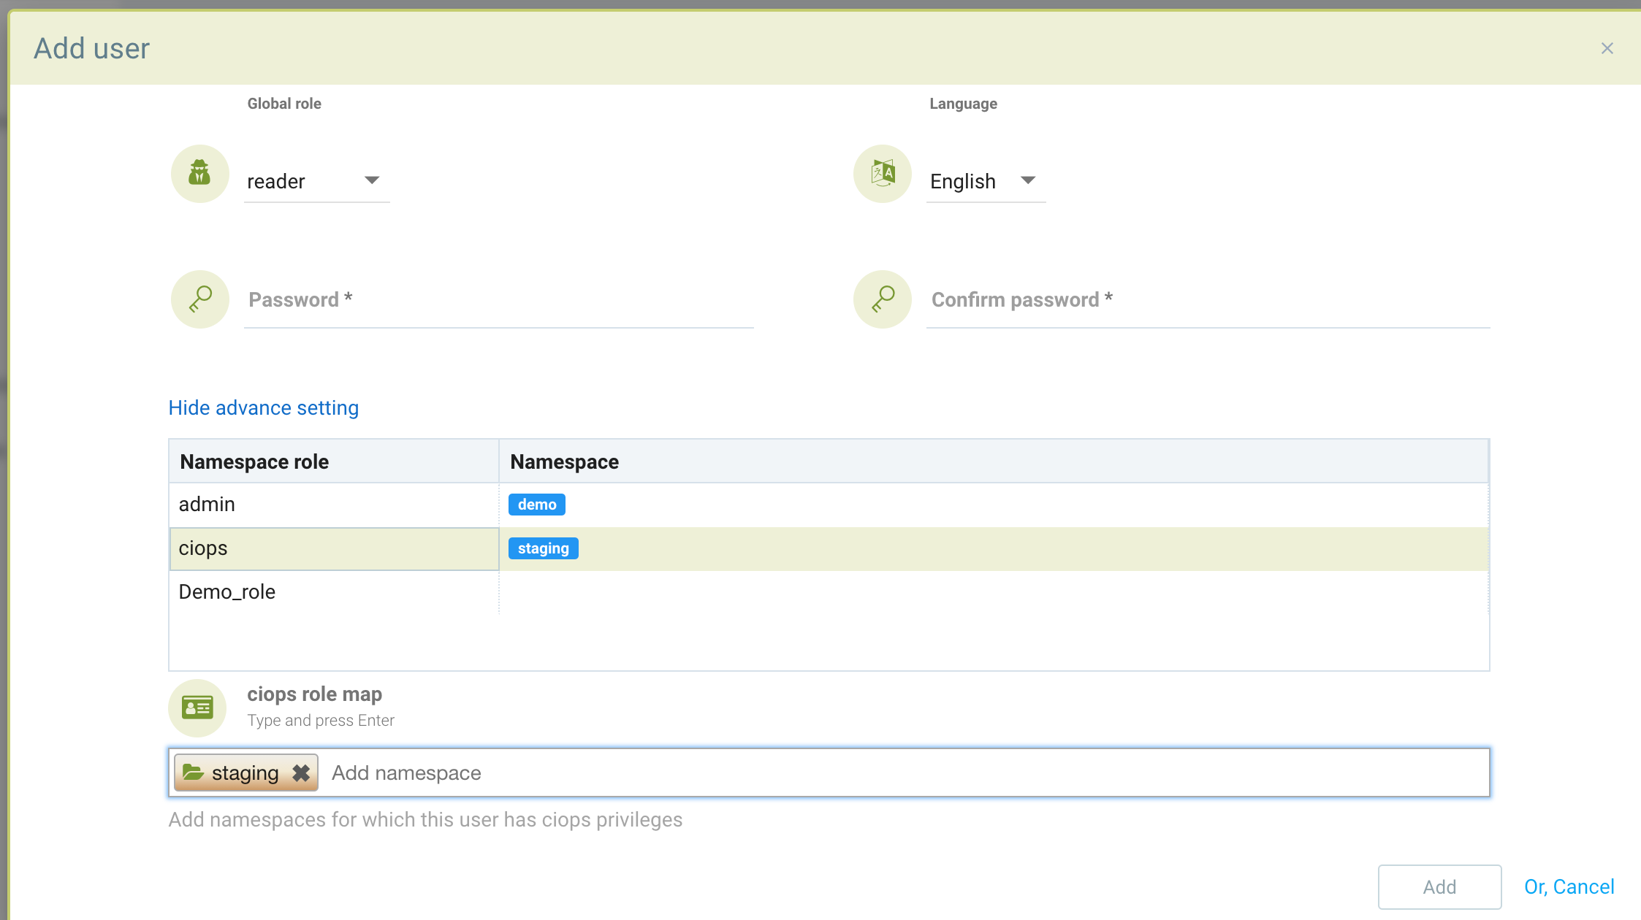Click the Add button
This screenshot has width=1641, height=920.
click(1438, 886)
